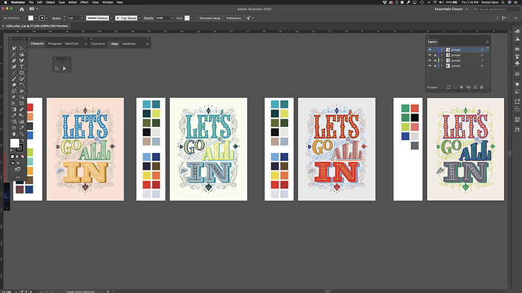
Task: Select the Magic Wand tool
Action: (x=14, y=54)
